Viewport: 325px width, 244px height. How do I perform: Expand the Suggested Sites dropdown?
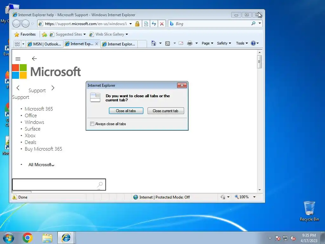click(x=84, y=34)
